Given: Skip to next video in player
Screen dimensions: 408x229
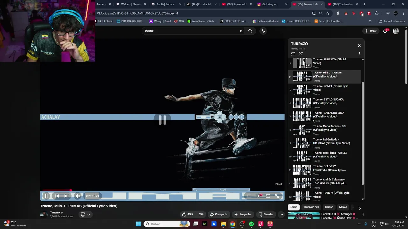Looking at the screenshot, I should coord(66,196).
